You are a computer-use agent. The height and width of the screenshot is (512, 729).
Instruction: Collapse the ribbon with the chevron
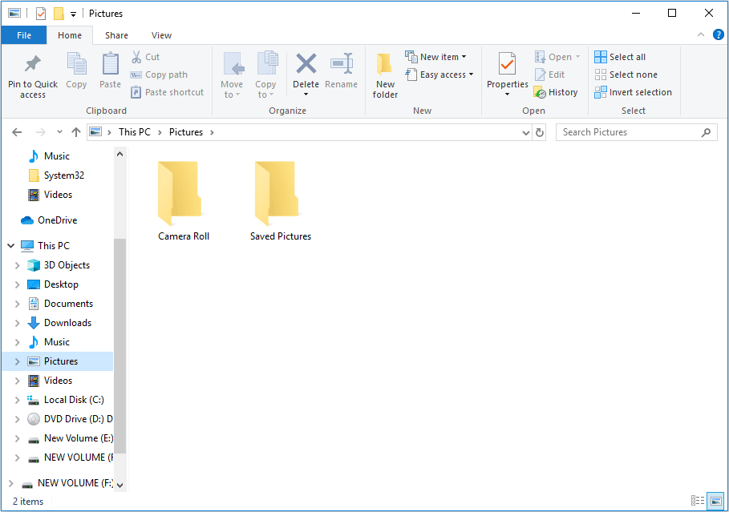pyautogui.click(x=701, y=34)
